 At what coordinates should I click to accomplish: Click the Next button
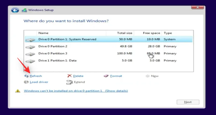coord(188,102)
